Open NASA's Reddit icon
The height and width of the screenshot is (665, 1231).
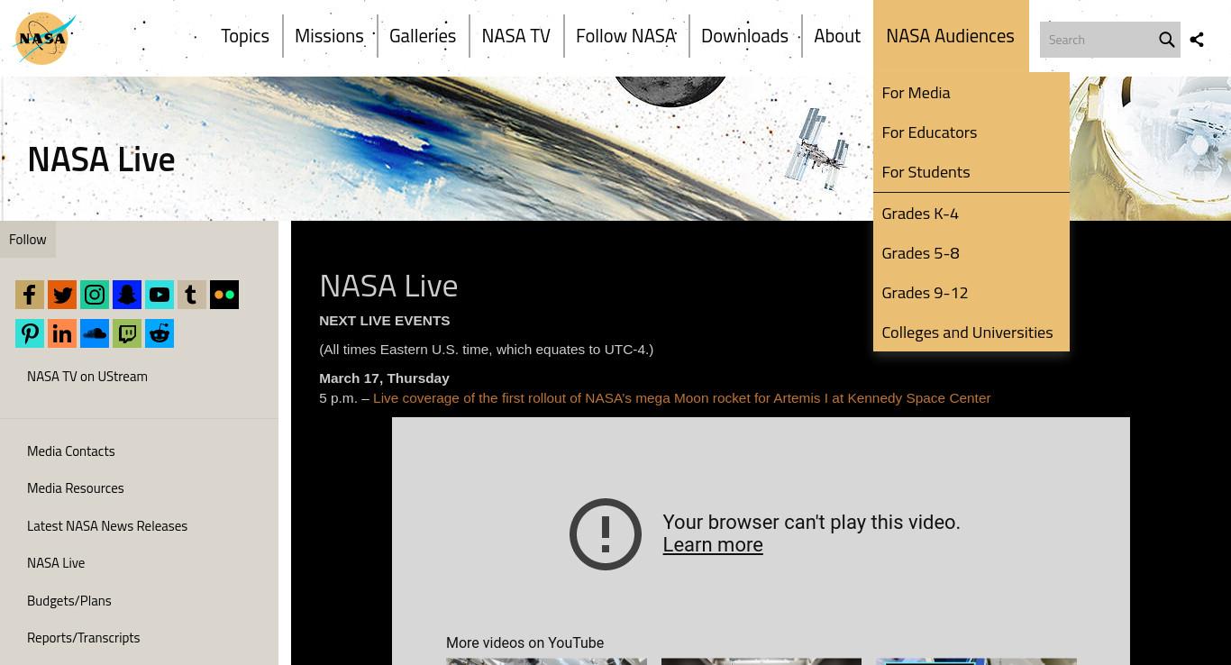click(x=160, y=333)
